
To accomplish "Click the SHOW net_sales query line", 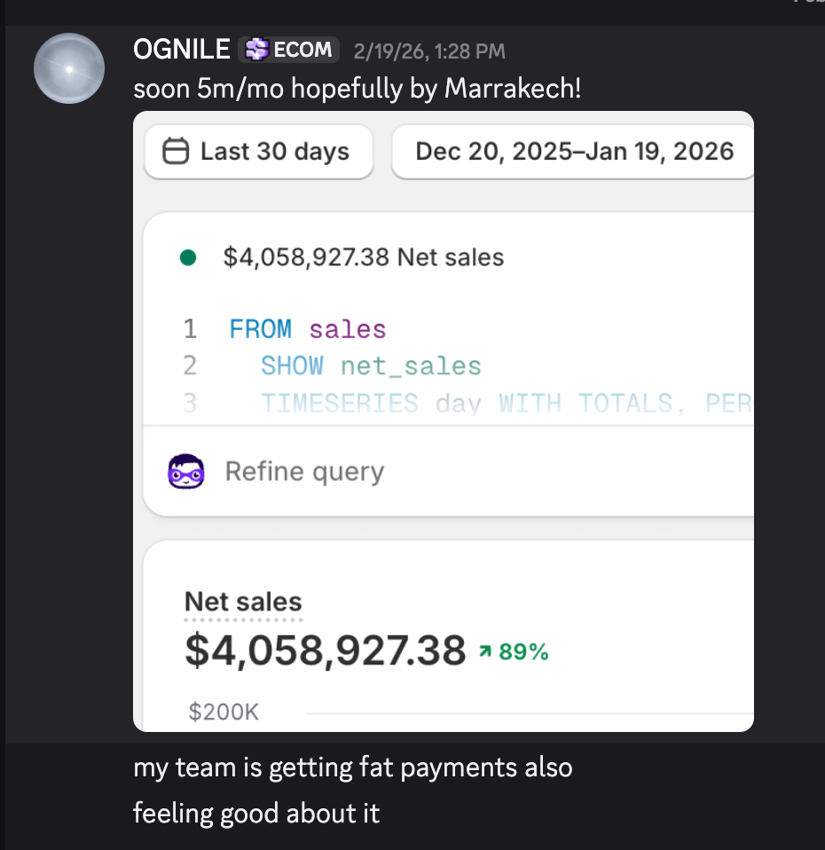I will pyautogui.click(x=371, y=366).
